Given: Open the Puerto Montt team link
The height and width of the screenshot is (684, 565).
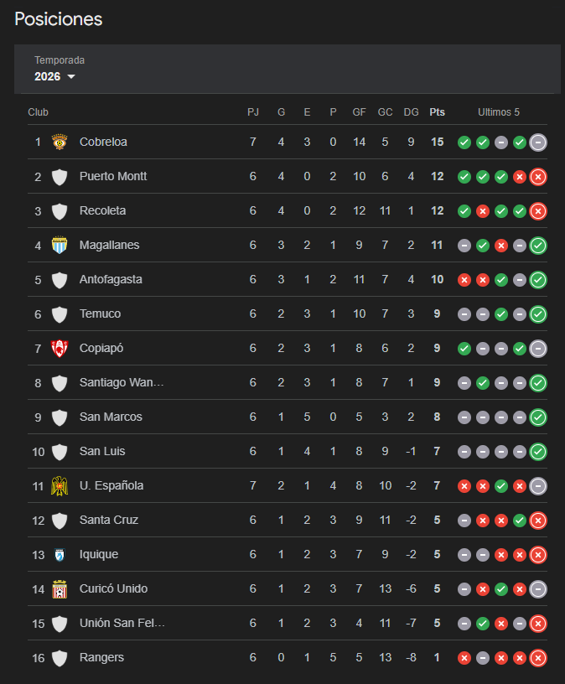Looking at the screenshot, I should (x=113, y=176).
